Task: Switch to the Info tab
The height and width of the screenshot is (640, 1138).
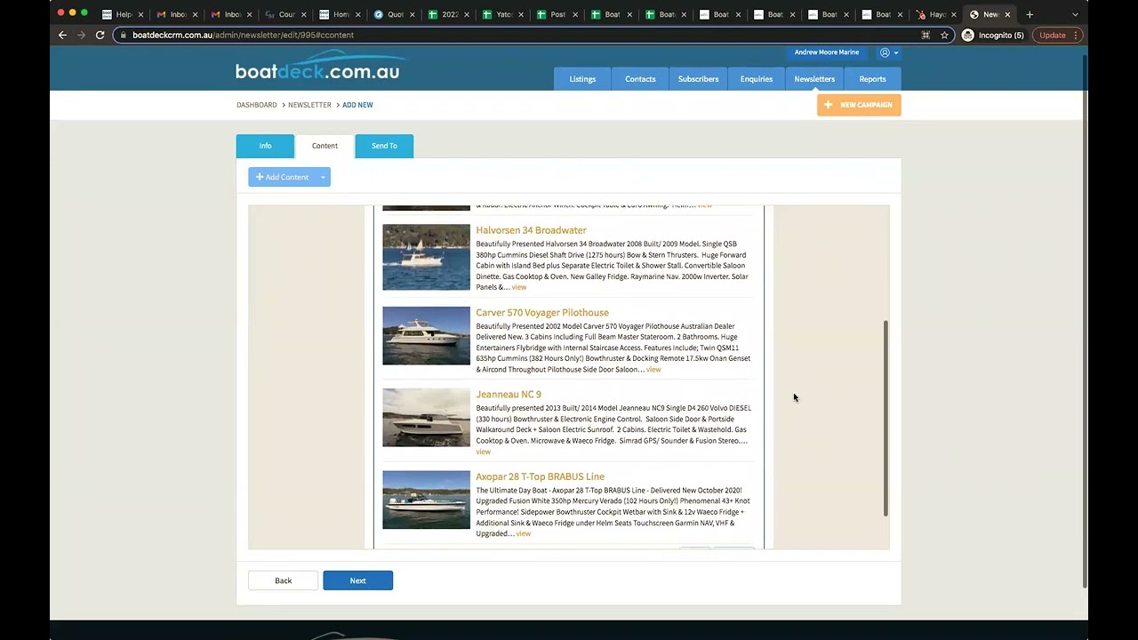Action: tap(265, 146)
